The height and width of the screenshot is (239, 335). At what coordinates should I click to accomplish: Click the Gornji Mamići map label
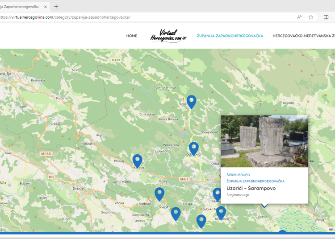[x=122, y=182]
